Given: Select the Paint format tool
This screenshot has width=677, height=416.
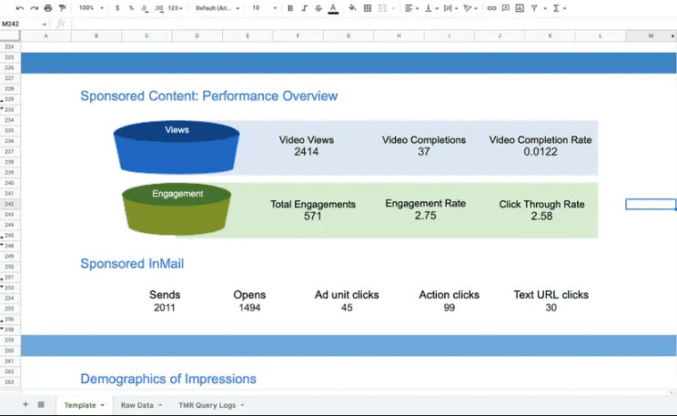Looking at the screenshot, I should pos(62,8).
